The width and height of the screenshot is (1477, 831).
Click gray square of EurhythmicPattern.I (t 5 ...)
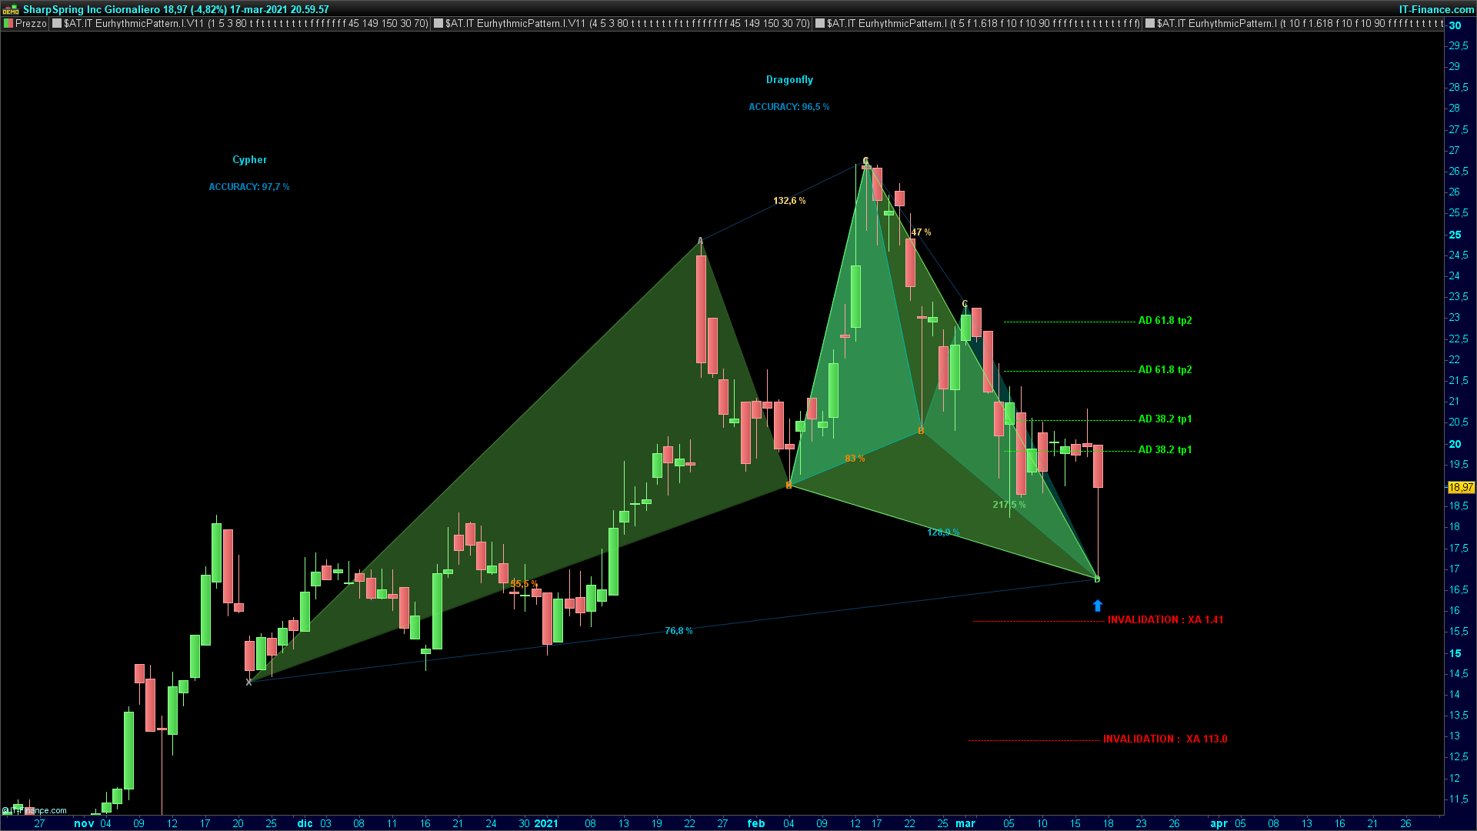coord(820,24)
